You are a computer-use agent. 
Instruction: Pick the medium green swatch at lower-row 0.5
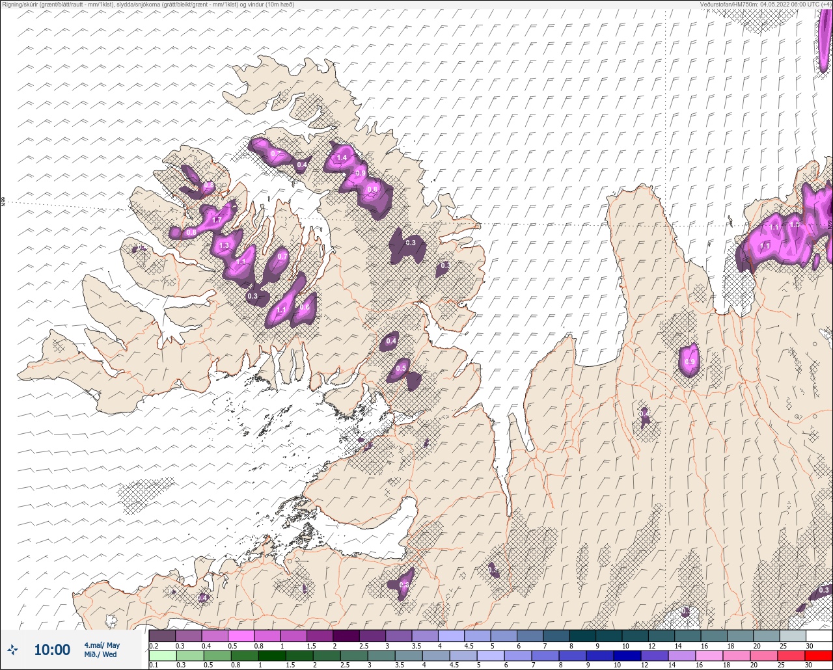[x=217, y=656]
